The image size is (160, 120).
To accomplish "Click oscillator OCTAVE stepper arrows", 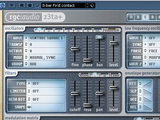I will 26,51.
